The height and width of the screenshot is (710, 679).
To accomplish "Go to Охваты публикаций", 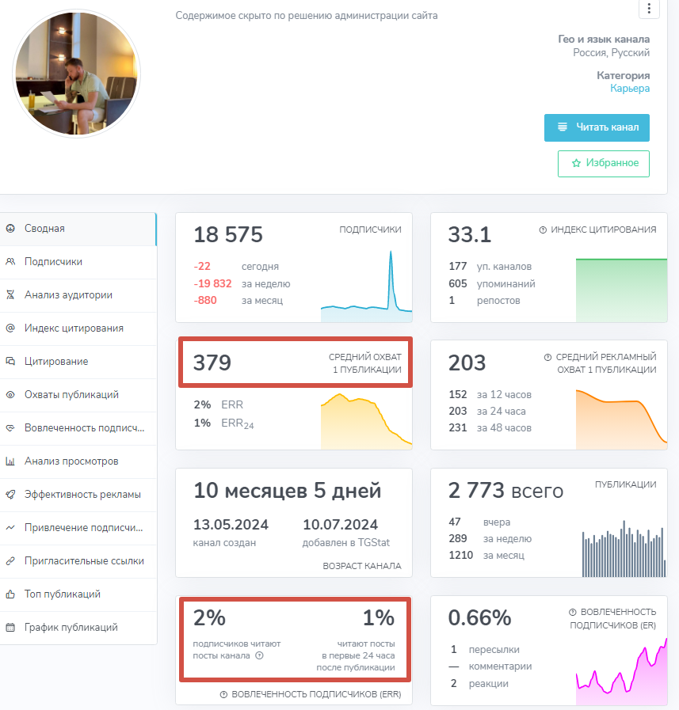I will coord(78,394).
